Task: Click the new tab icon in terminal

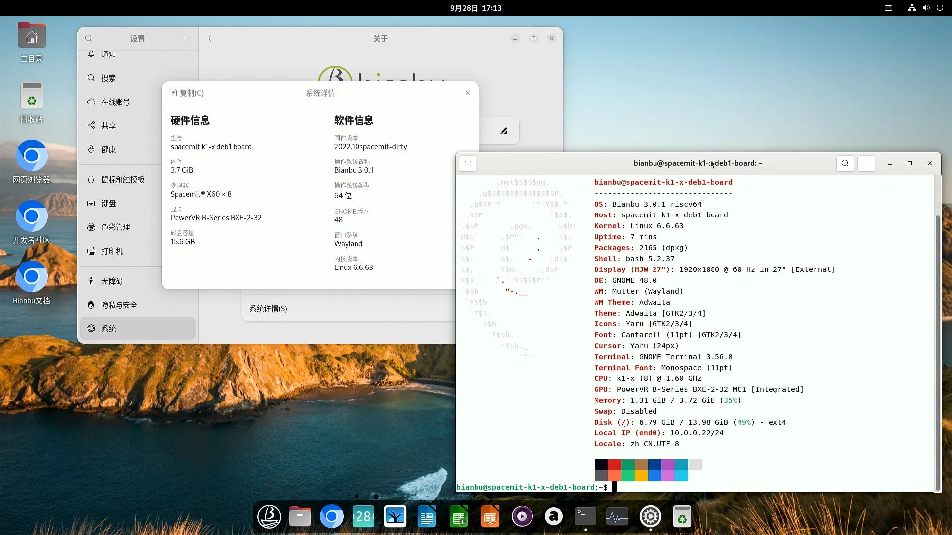Action: click(468, 164)
